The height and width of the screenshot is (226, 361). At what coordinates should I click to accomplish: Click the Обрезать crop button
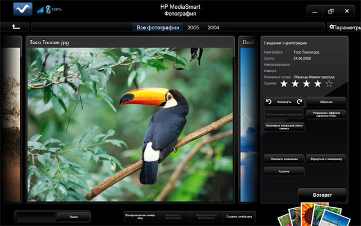pos(326,102)
